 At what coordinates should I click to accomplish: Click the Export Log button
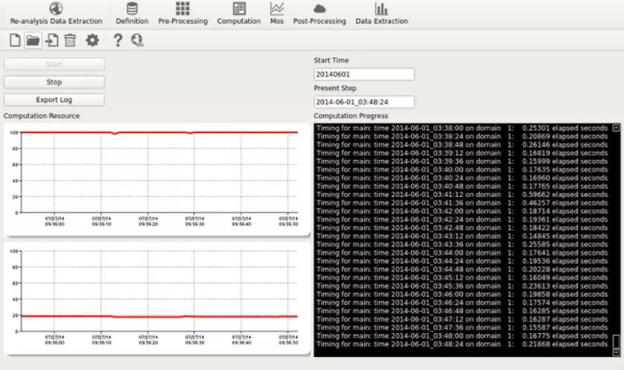[x=54, y=100]
